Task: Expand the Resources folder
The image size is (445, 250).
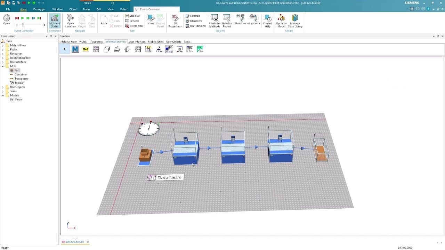Action: [3, 54]
